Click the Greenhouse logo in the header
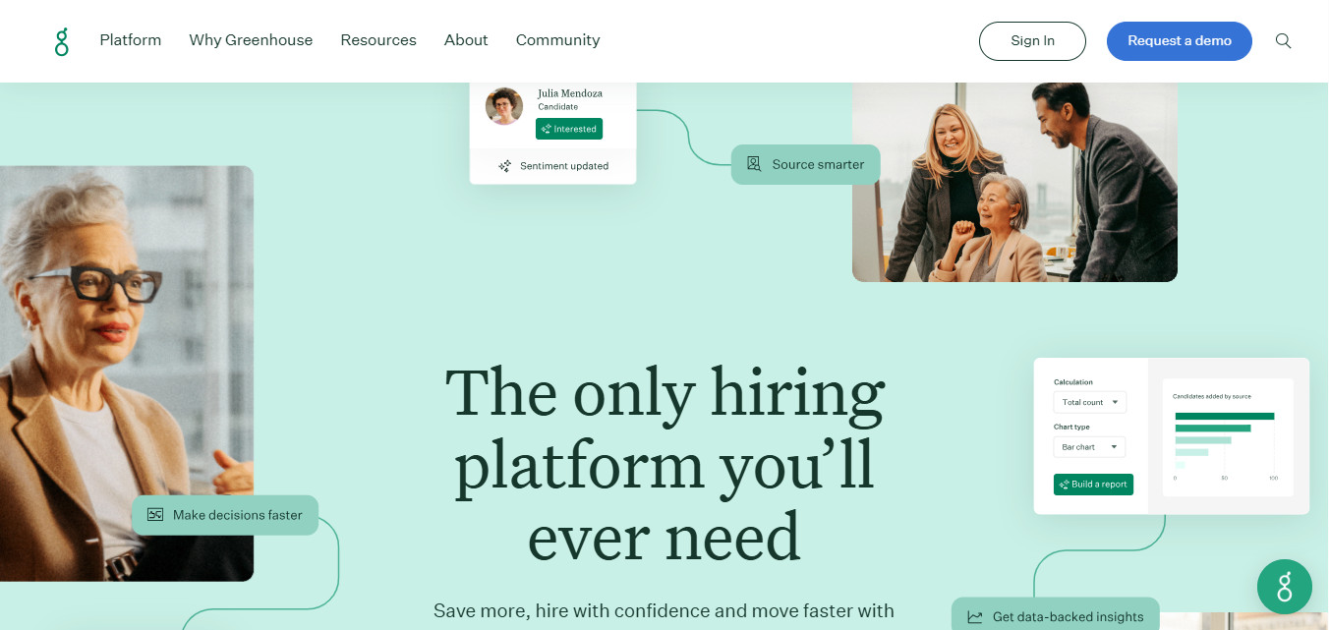Screen dimensions: 1329x630 pyautogui.click(x=62, y=41)
